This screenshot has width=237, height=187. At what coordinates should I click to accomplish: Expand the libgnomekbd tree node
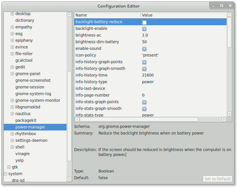[x=12, y=107]
